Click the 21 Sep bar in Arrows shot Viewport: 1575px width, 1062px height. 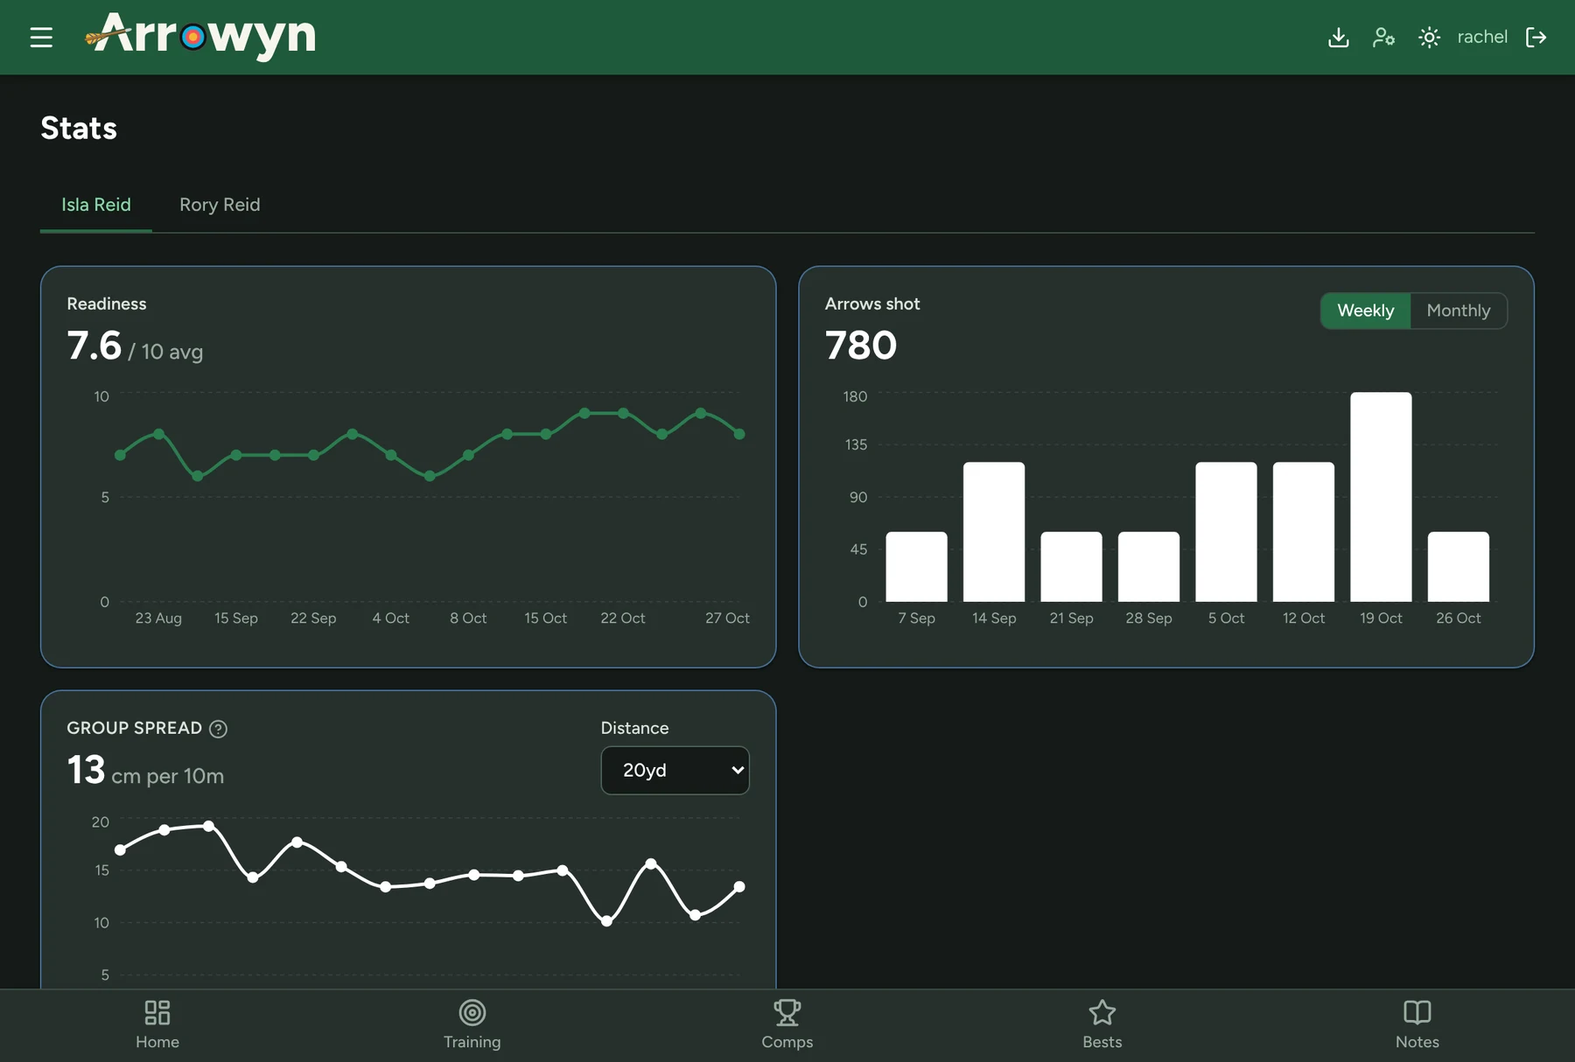tap(1071, 567)
